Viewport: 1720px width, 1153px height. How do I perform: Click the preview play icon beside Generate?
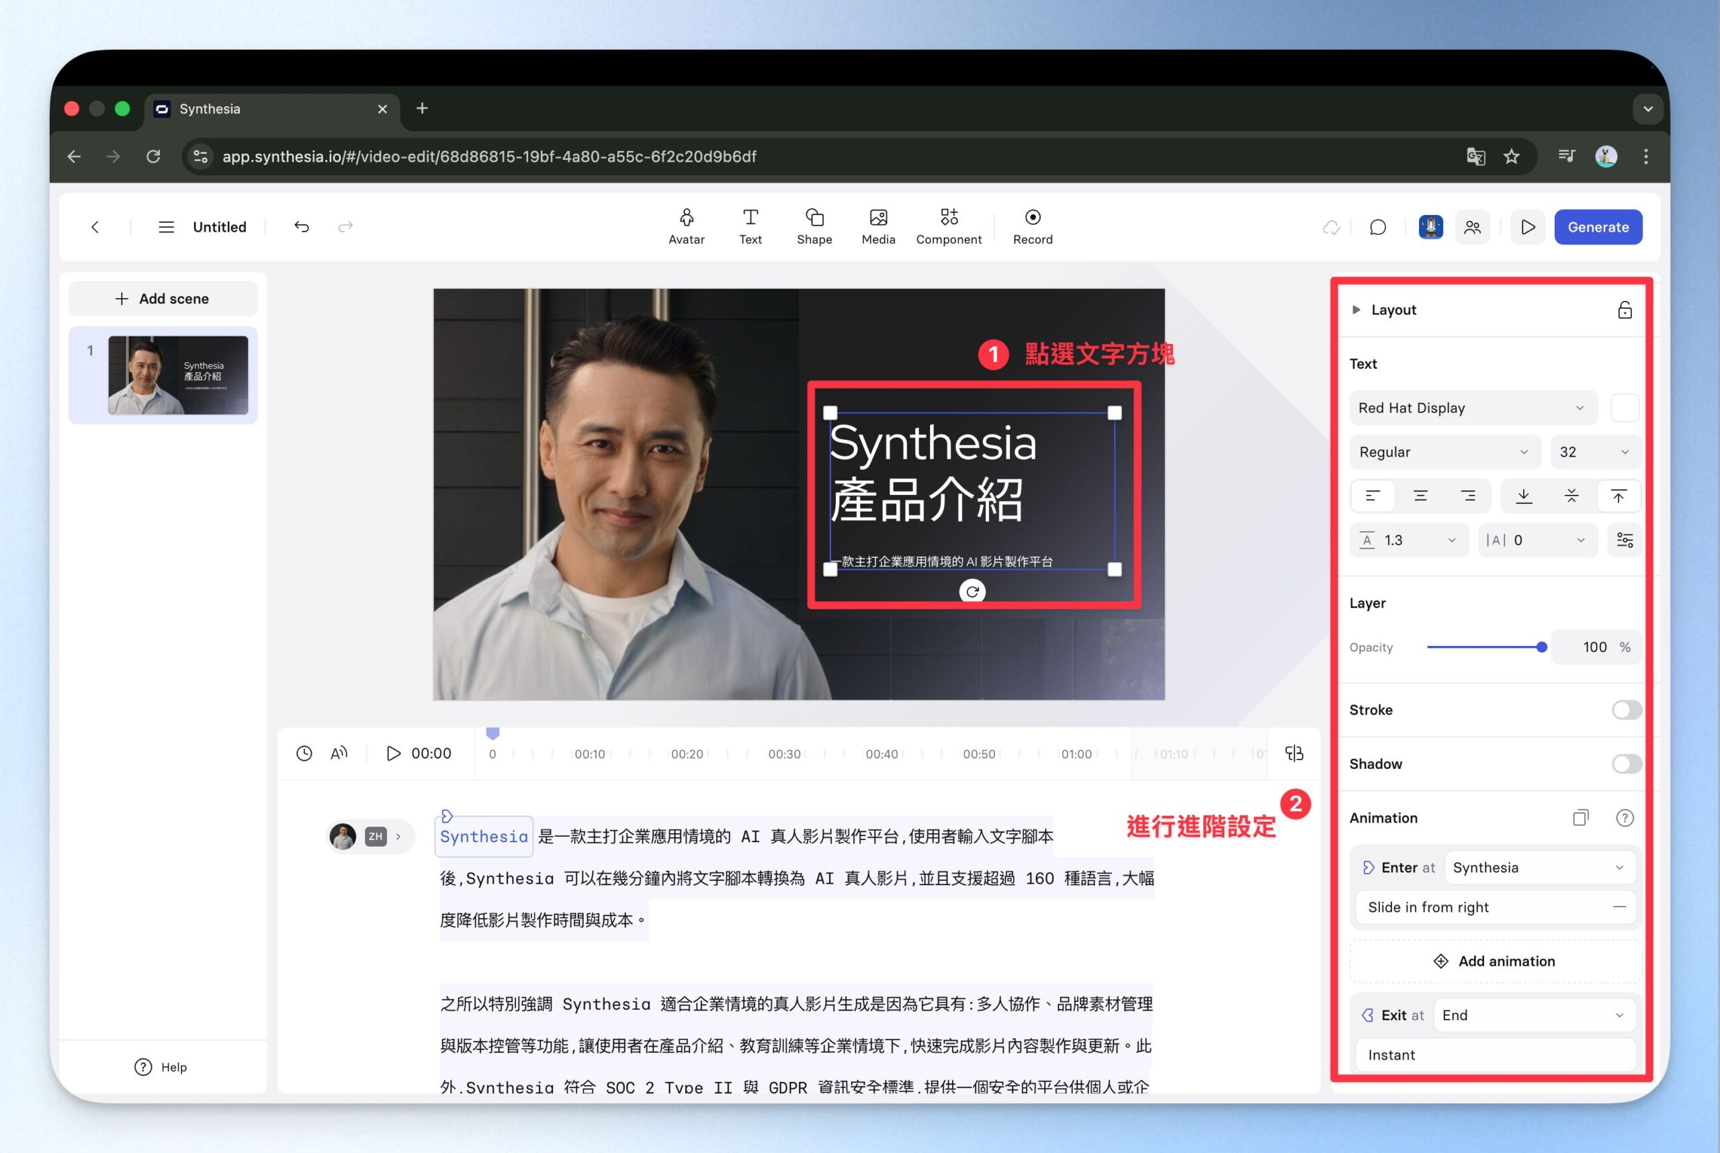pos(1527,227)
